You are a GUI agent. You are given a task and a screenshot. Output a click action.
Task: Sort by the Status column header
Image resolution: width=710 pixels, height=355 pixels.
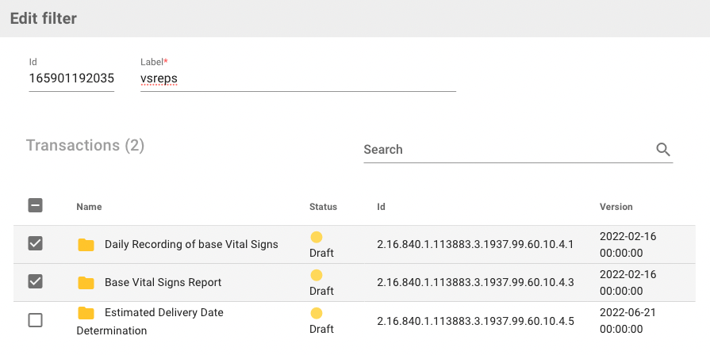point(323,207)
